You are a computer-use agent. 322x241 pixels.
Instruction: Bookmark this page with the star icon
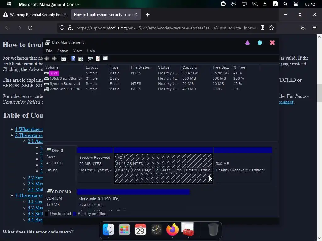point(271,28)
